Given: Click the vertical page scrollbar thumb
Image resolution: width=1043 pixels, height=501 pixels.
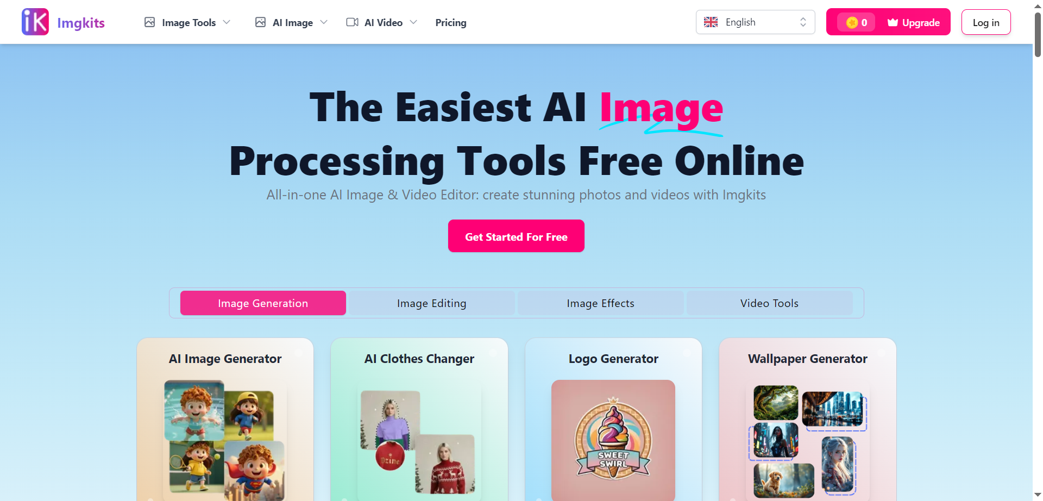Looking at the screenshot, I should (1038, 34).
